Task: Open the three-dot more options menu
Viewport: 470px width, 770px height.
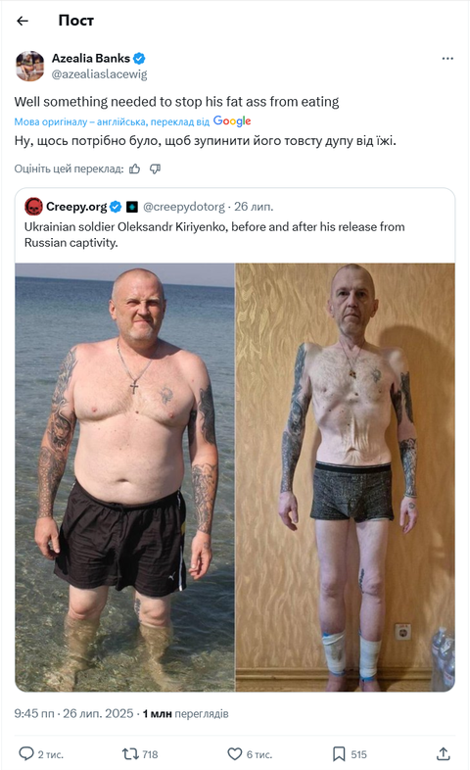Action: 447,59
